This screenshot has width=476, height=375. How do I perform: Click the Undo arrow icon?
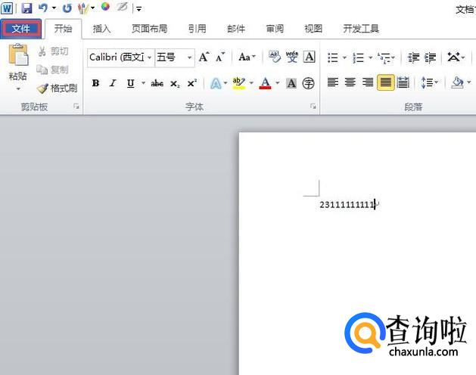click(43, 8)
